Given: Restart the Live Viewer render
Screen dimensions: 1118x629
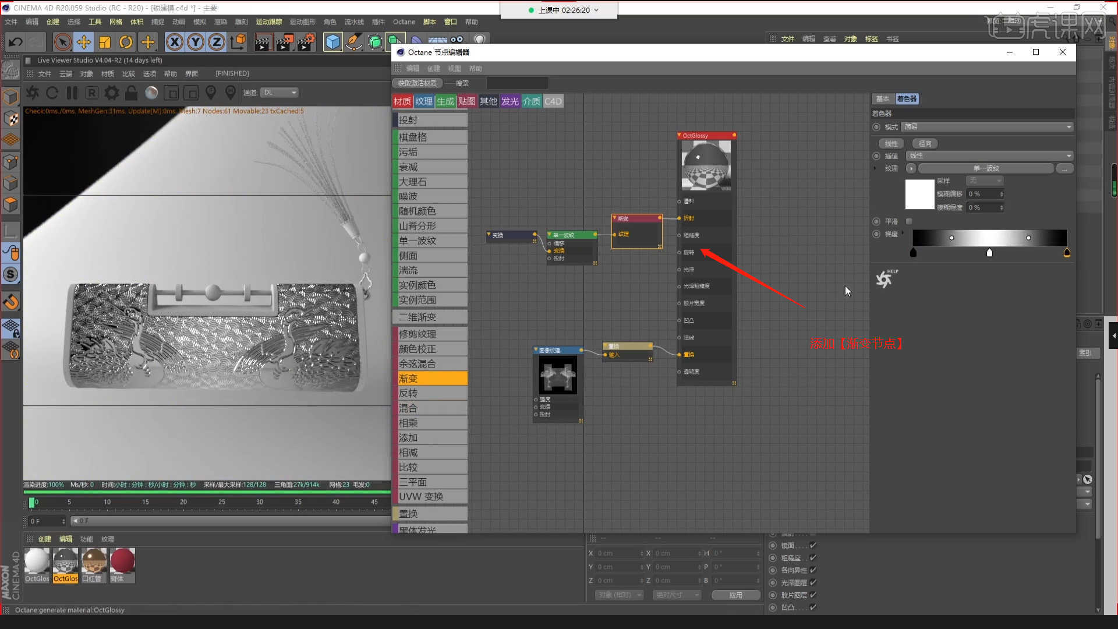Looking at the screenshot, I should point(52,93).
